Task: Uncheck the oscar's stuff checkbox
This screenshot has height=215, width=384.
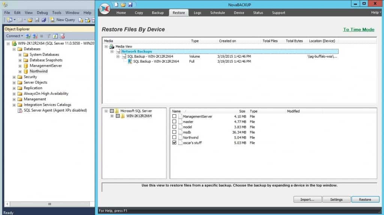Action: tap(174, 143)
